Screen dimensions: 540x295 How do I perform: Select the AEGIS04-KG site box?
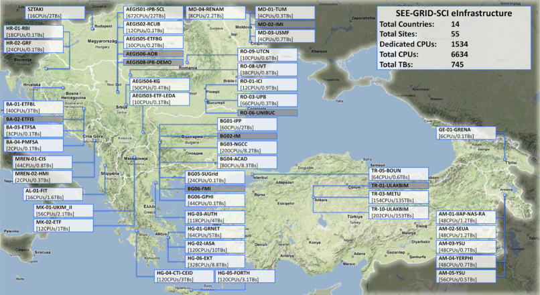click(x=160, y=84)
